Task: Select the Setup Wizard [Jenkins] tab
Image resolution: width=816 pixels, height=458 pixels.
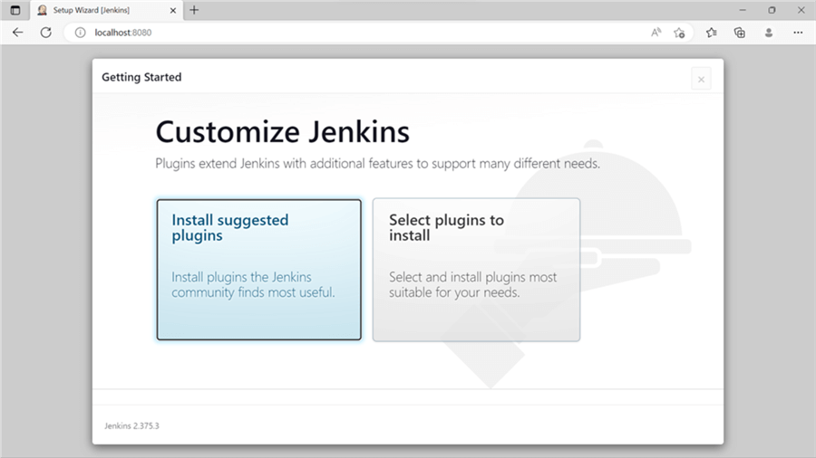Action: (107, 10)
